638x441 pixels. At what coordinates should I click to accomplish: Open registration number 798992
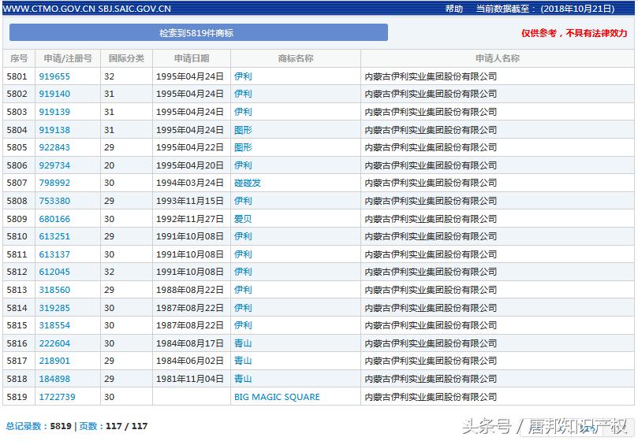click(x=54, y=183)
